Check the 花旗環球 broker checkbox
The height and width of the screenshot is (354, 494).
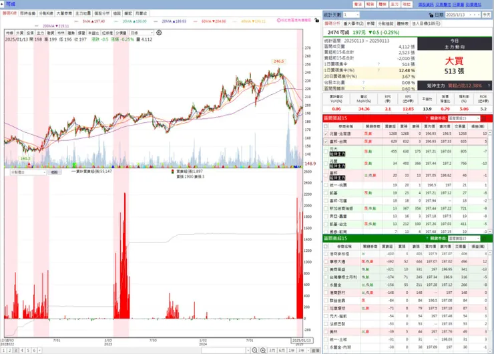point(326,309)
